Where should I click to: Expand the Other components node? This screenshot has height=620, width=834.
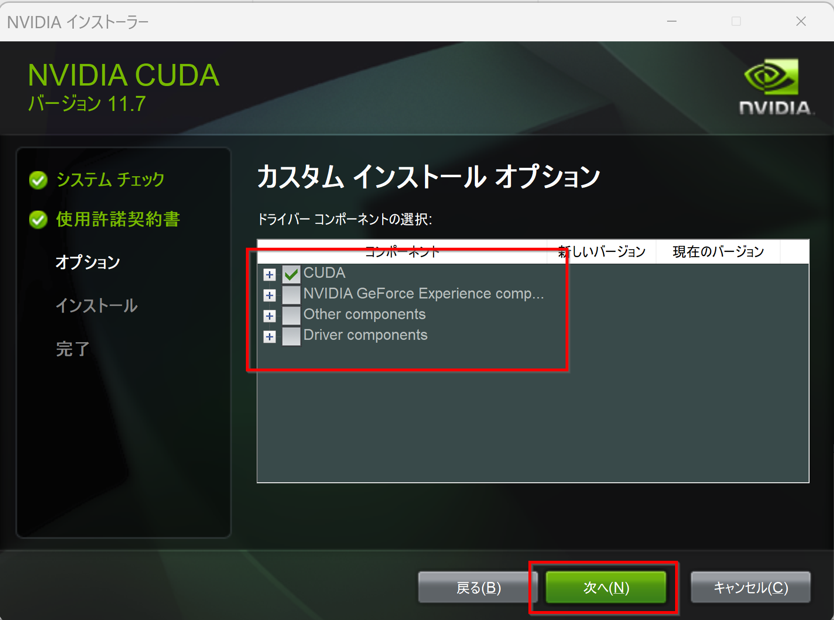coord(269,316)
